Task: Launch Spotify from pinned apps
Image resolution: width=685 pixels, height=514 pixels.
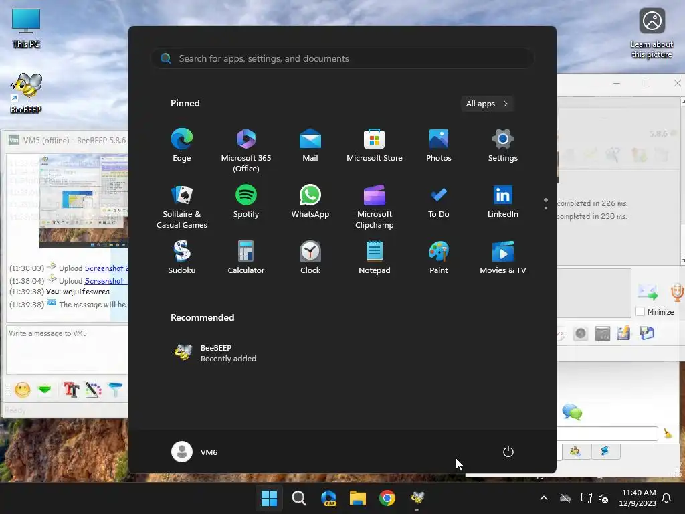Action: pyautogui.click(x=246, y=201)
